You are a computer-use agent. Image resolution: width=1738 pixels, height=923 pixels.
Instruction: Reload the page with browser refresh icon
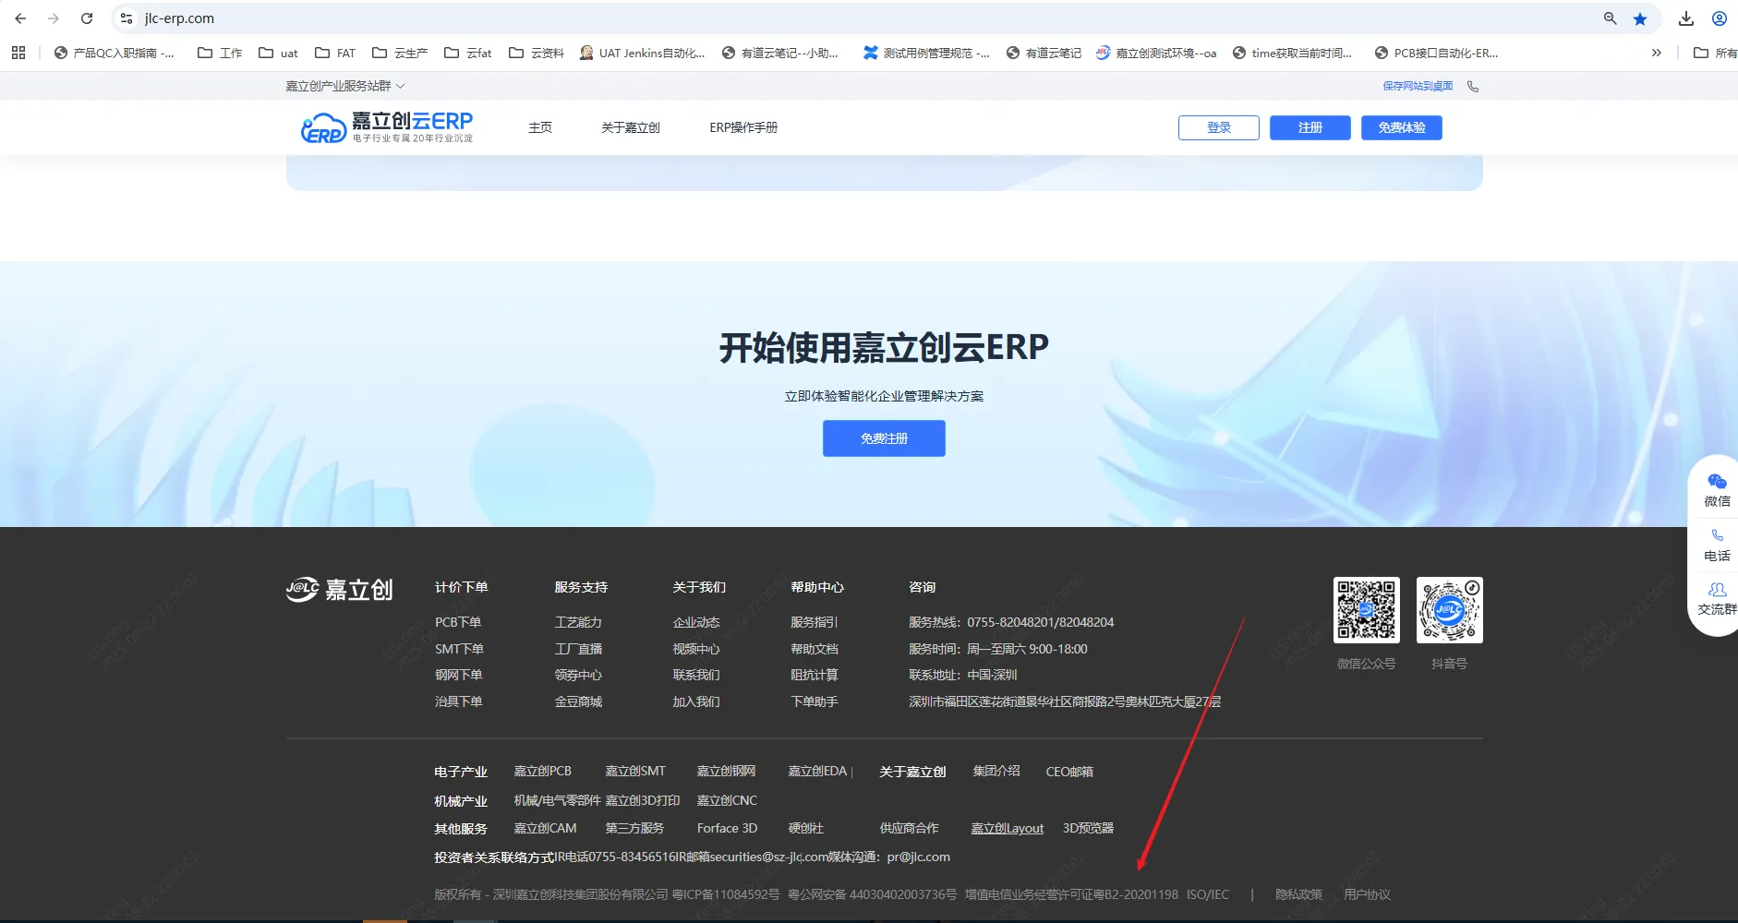(x=87, y=18)
